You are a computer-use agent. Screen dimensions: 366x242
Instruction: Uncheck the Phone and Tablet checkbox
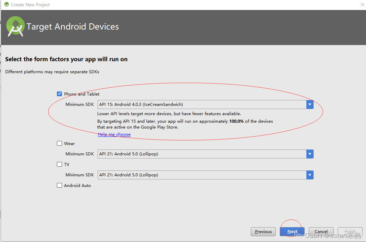coord(59,94)
